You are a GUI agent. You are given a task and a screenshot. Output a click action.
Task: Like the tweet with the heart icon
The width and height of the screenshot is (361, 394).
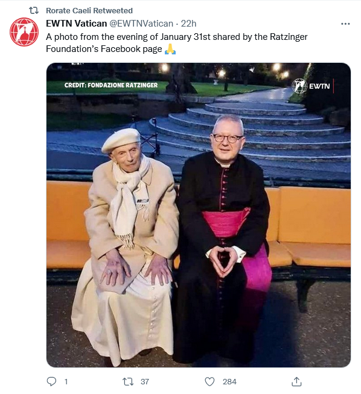point(209,382)
